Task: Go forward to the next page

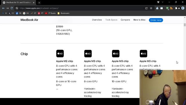Action: coord(8,8)
